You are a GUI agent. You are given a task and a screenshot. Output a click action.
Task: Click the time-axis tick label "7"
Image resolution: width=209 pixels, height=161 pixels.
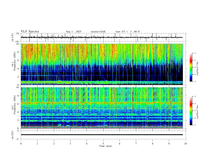point(136,144)
